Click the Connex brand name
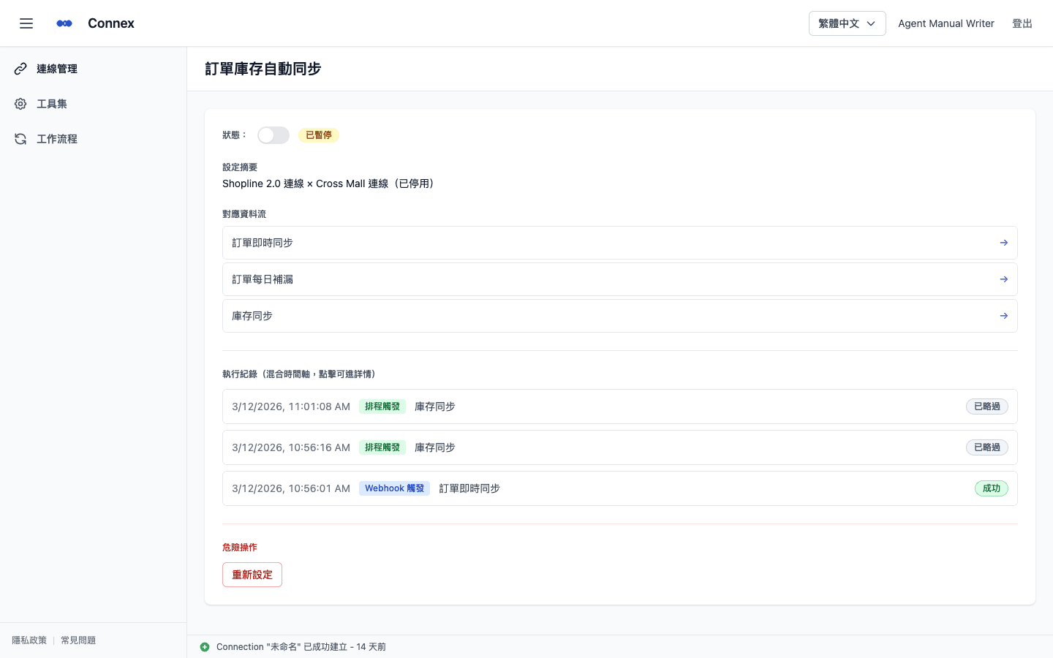The image size is (1053, 658). pos(111,23)
